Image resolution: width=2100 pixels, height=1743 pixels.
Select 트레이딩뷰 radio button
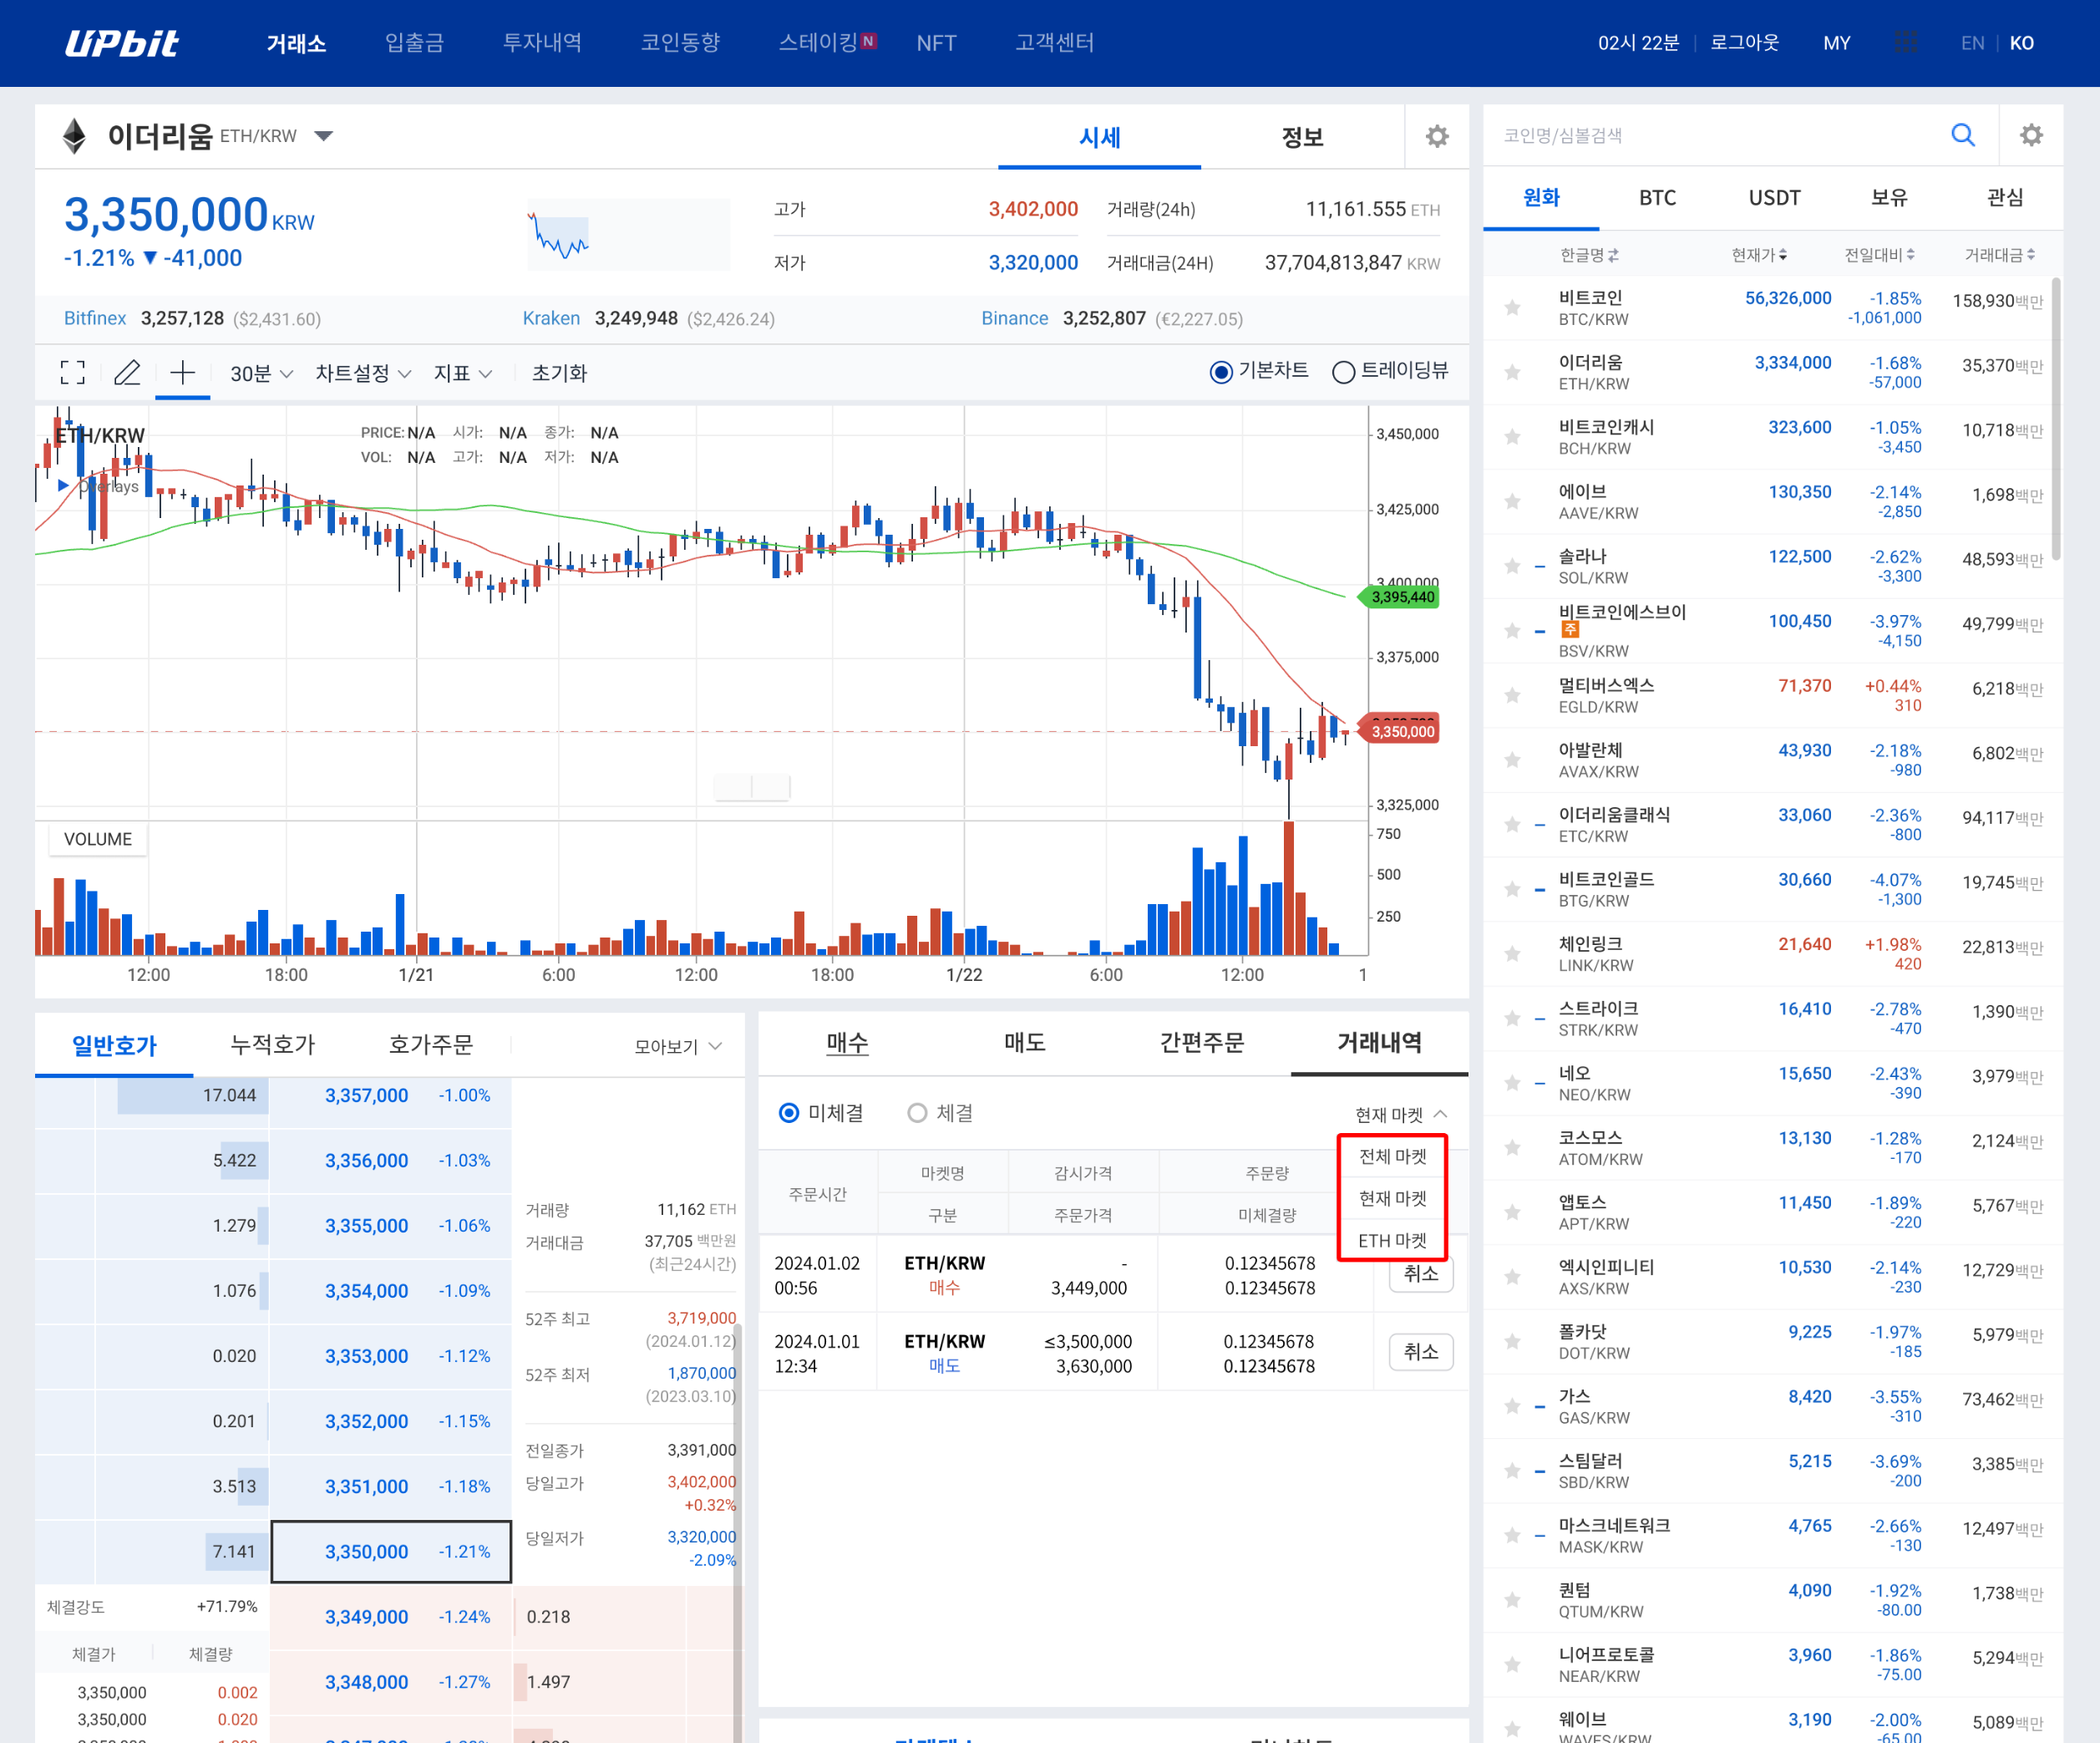tap(1343, 372)
